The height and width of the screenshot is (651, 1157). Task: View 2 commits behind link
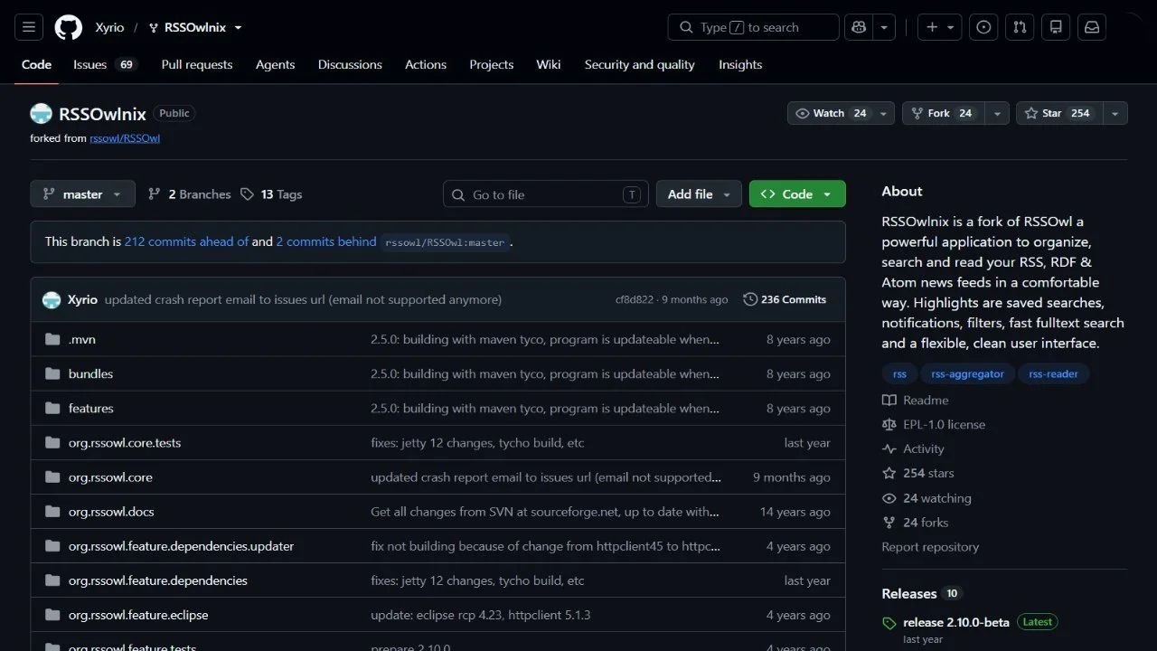326,242
